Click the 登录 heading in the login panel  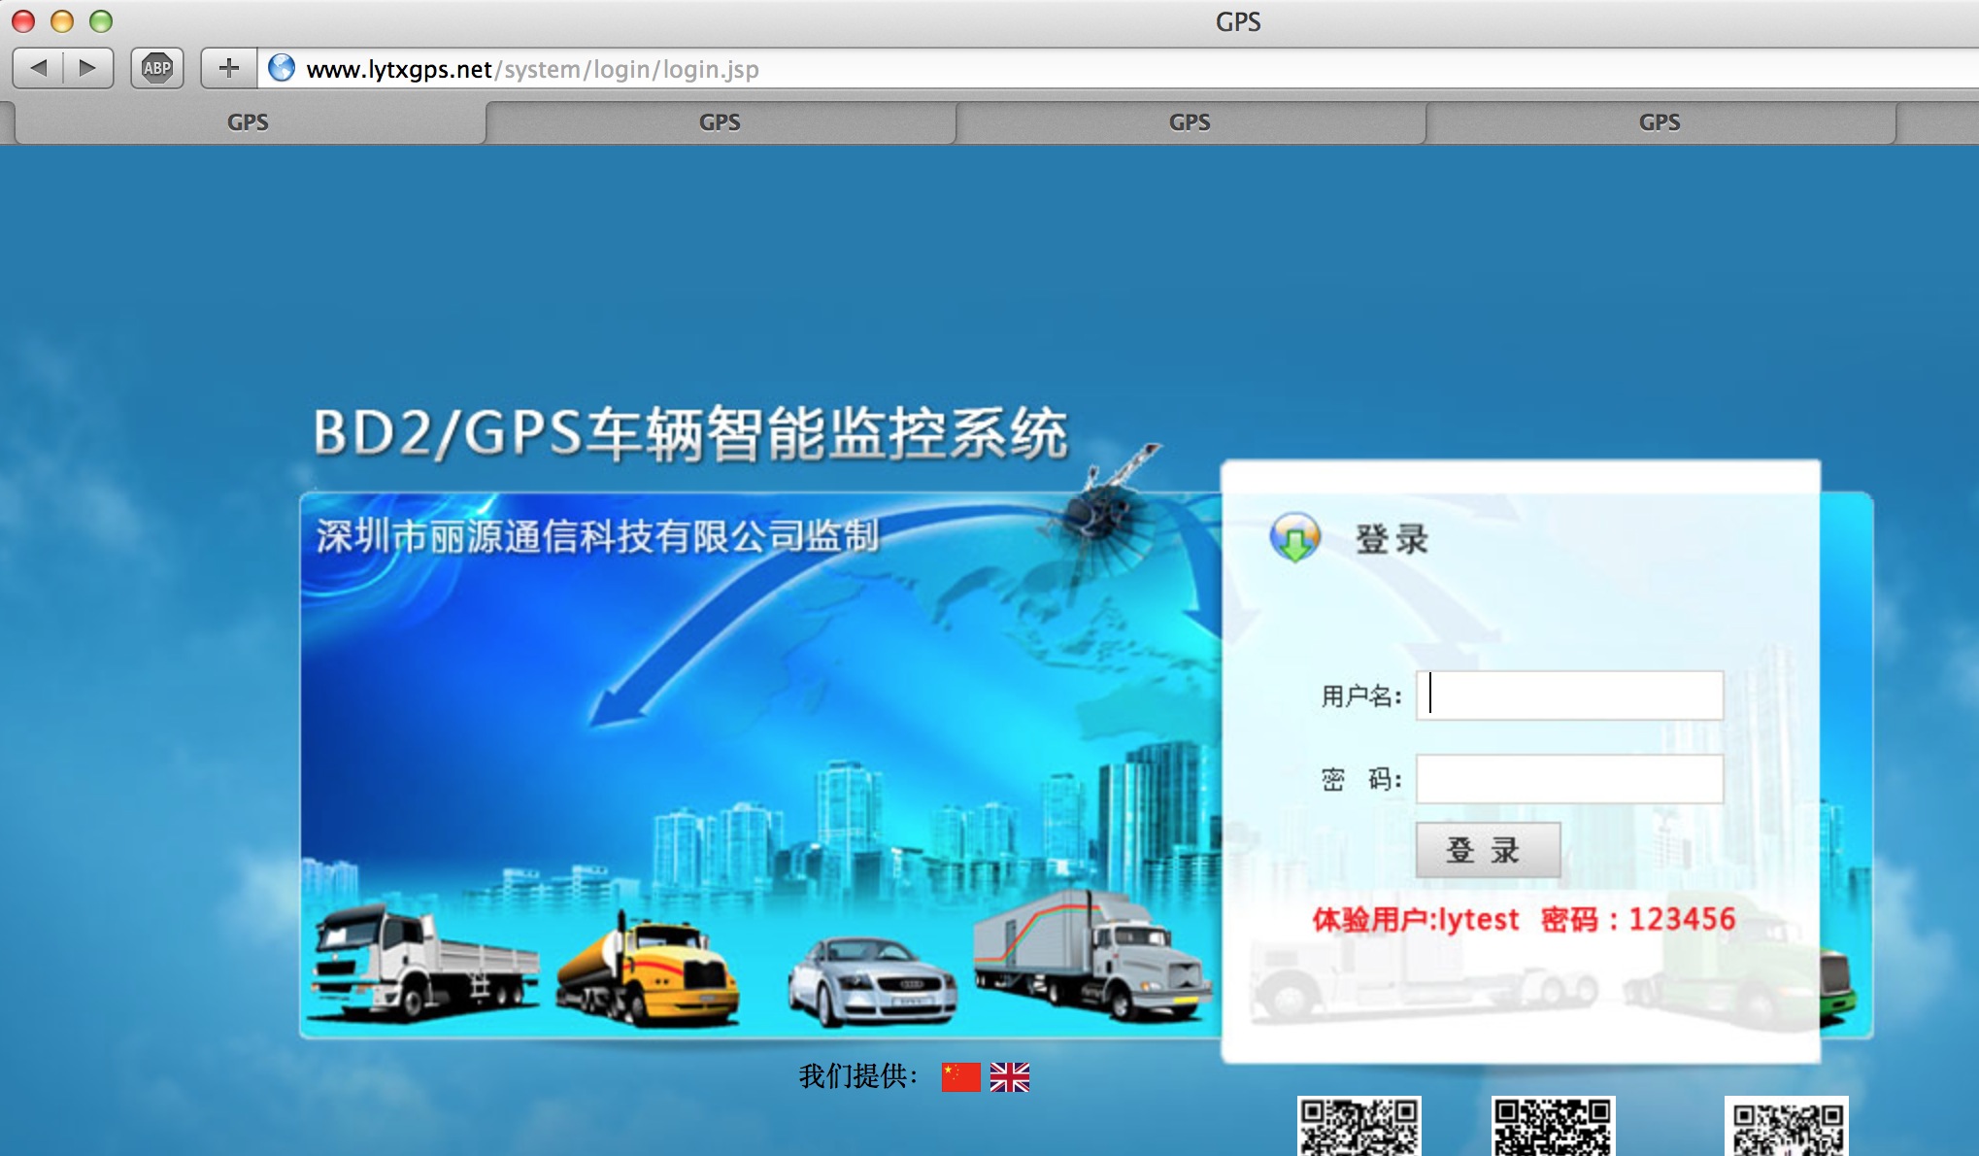coord(1392,539)
